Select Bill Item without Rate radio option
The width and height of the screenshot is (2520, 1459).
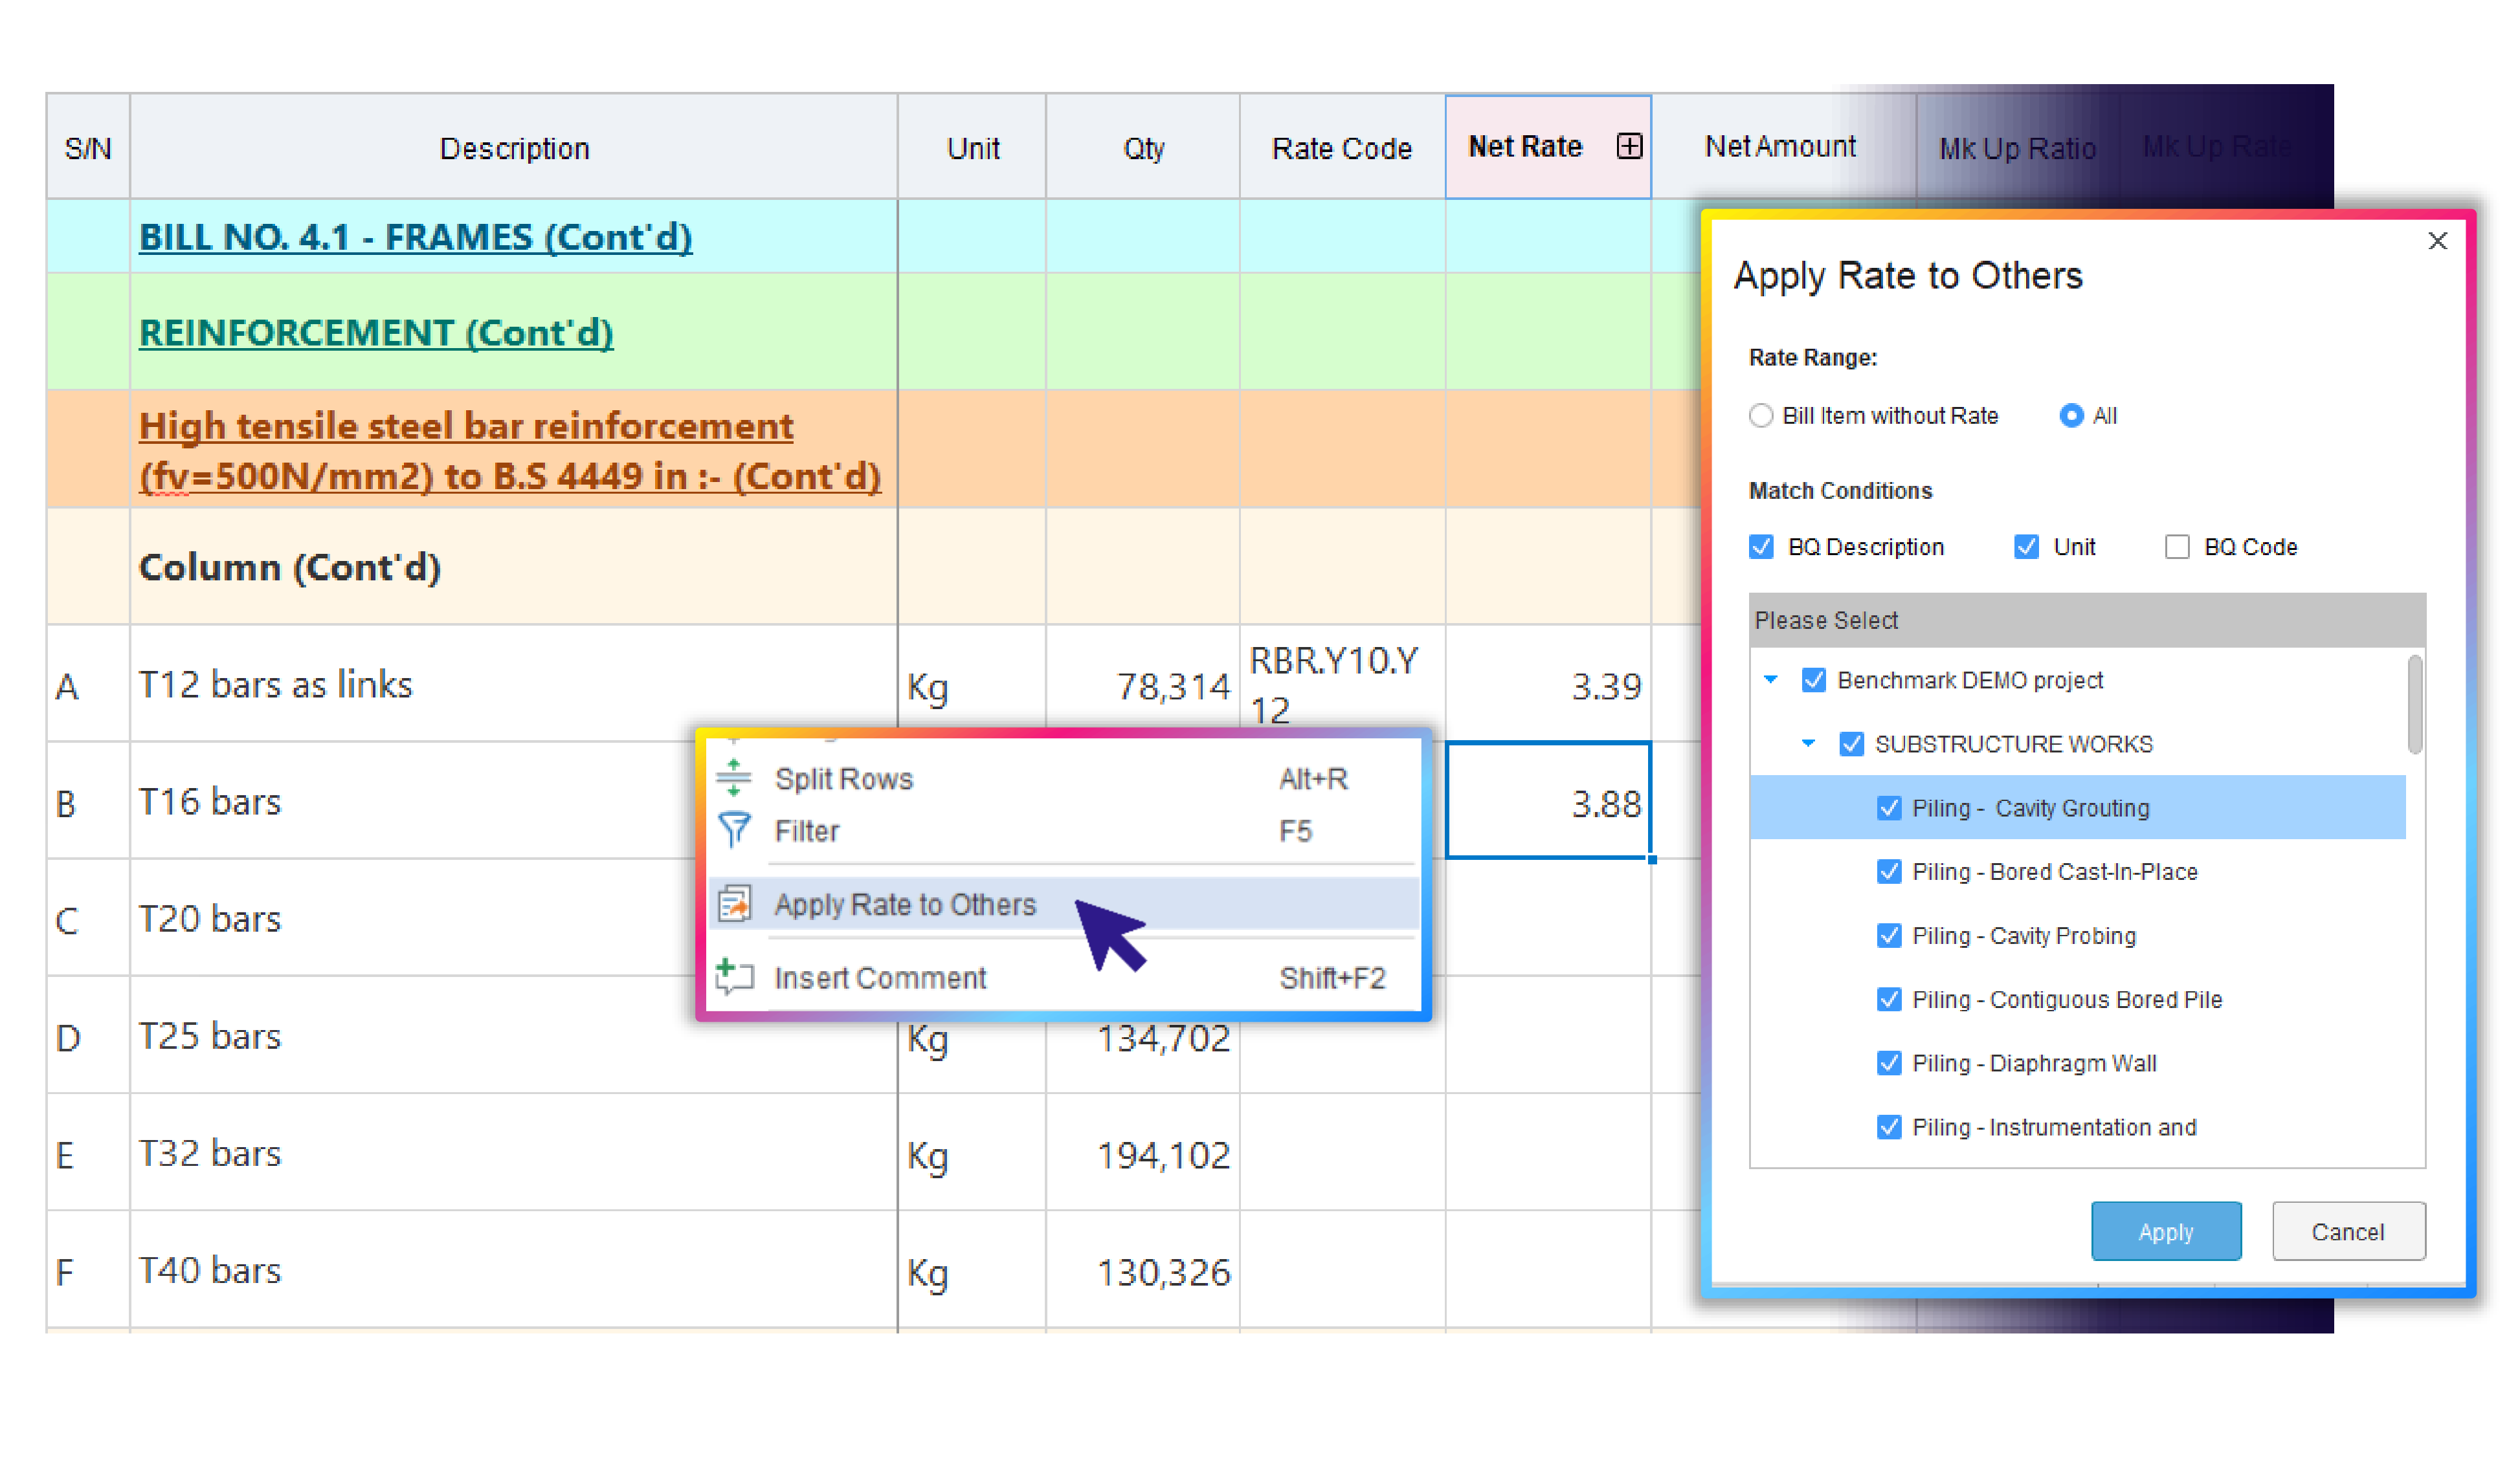click(1760, 416)
